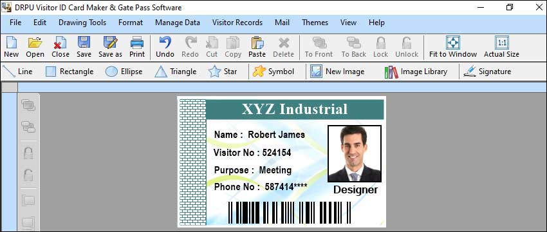
Task: Open the Help menu
Action: 376,23
